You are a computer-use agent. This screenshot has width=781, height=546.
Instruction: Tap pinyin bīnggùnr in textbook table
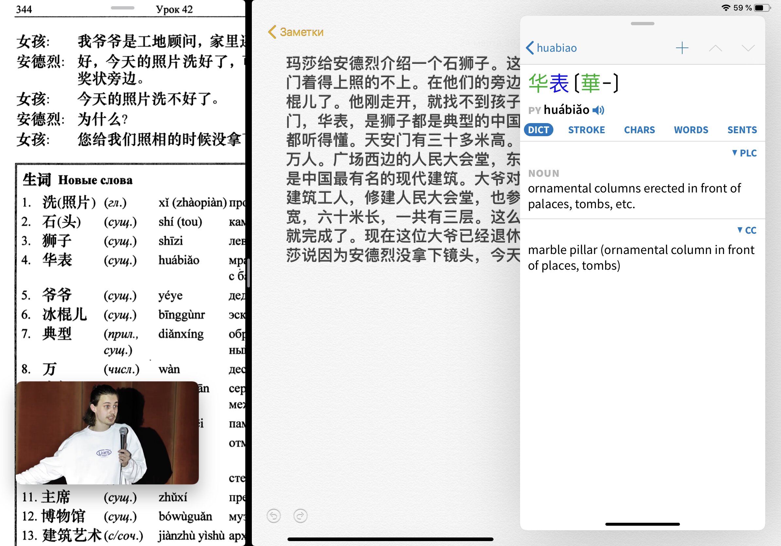(181, 315)
